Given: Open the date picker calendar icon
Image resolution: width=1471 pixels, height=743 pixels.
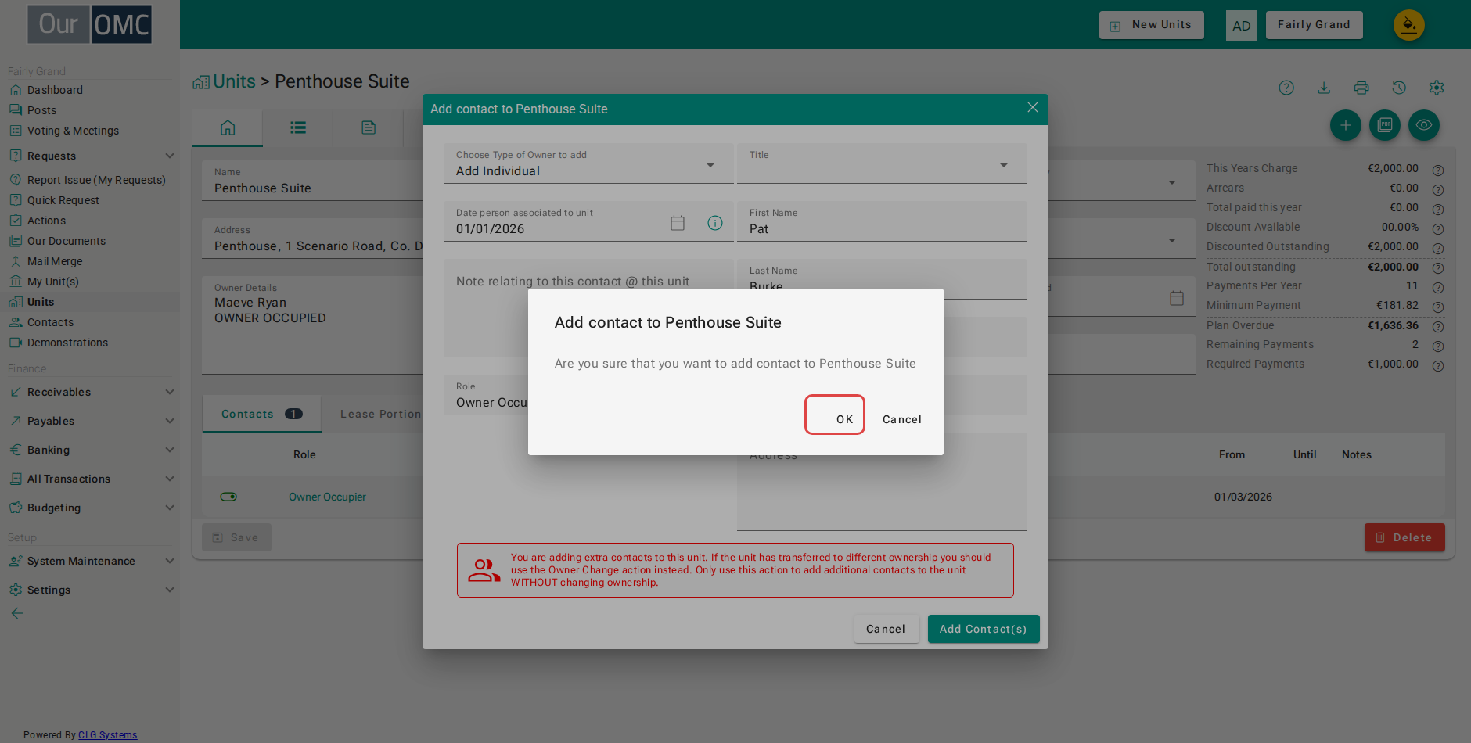Looking at the screenshot, I should click(x=678, y=223).
